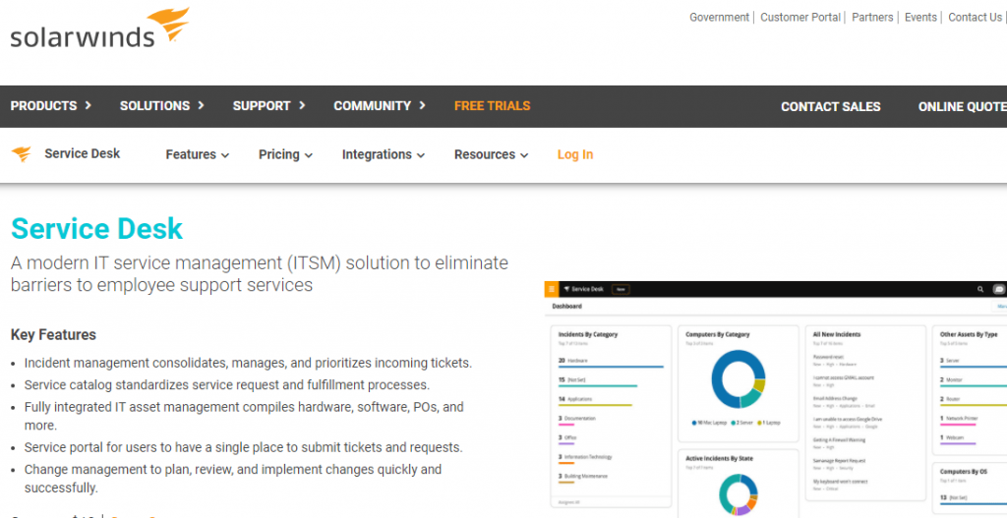
Task: Click the Dashboard title in the preview
Action: pos(567,307)
